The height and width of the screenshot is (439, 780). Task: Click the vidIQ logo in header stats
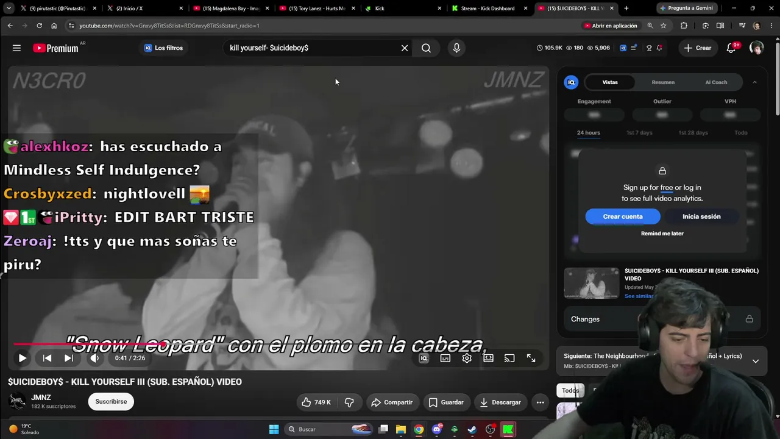[x=623, y=48]
